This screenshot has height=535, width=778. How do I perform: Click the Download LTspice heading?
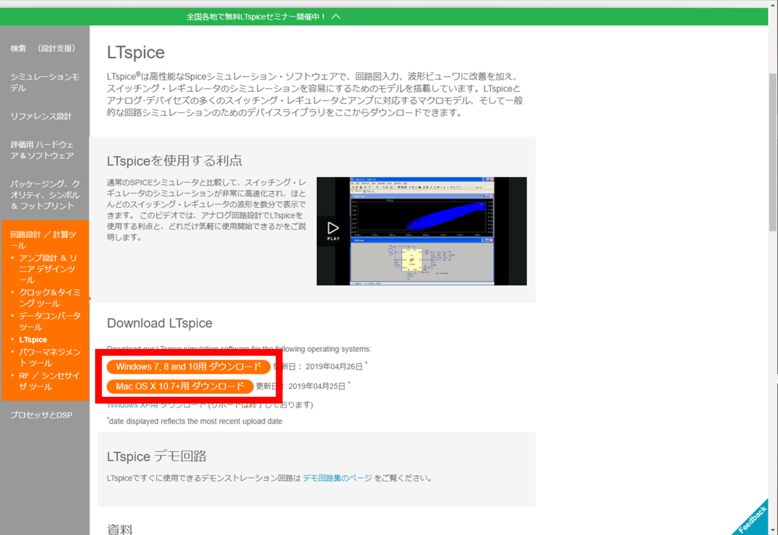(159, 323)
